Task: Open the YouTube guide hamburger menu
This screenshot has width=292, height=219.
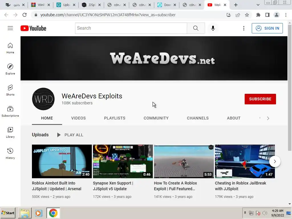Action: [x=10, y=28]
